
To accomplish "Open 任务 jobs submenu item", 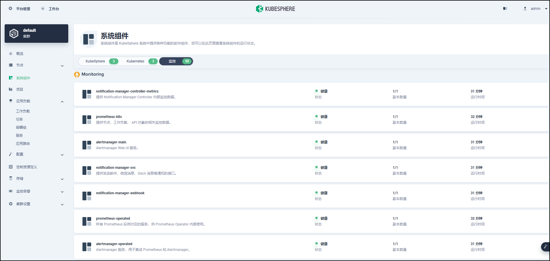I will pyautogui.click(x=19, y=119).
